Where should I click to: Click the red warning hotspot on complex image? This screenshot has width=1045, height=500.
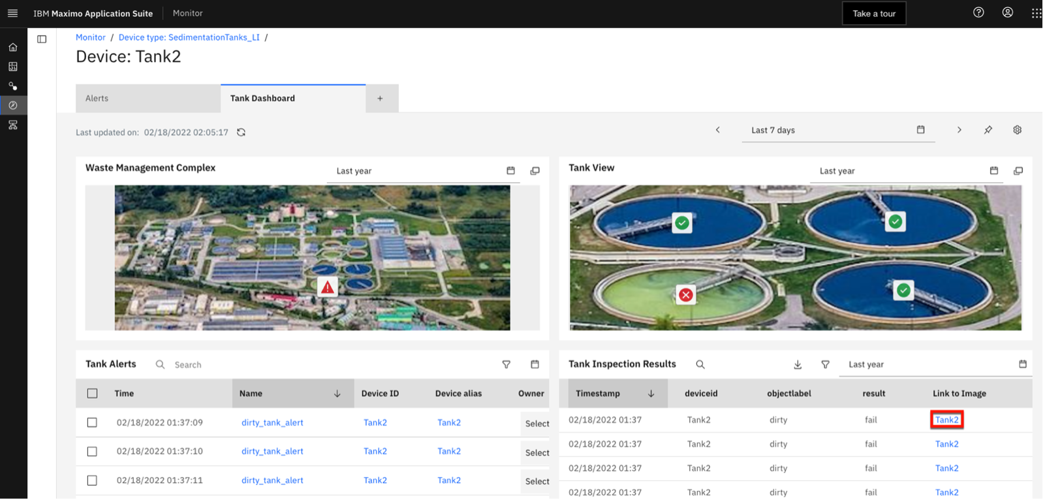click(328, 287)
